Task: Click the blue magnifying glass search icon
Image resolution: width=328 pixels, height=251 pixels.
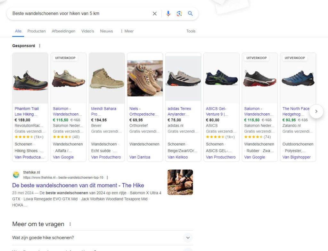Action: point(190,13)
